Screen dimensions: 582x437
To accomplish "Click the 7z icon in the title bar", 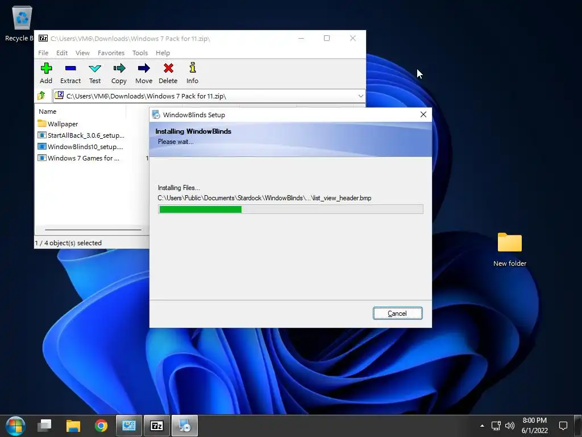I will [43, 38].
